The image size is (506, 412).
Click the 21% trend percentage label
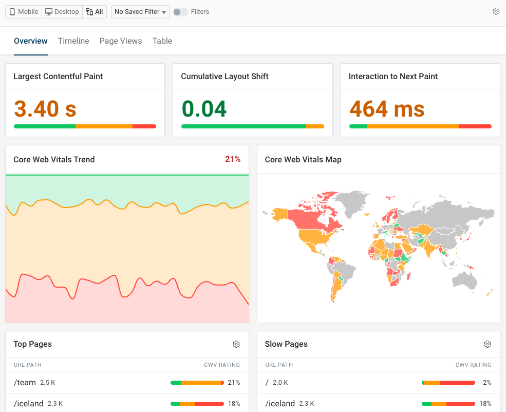(233, 159)
